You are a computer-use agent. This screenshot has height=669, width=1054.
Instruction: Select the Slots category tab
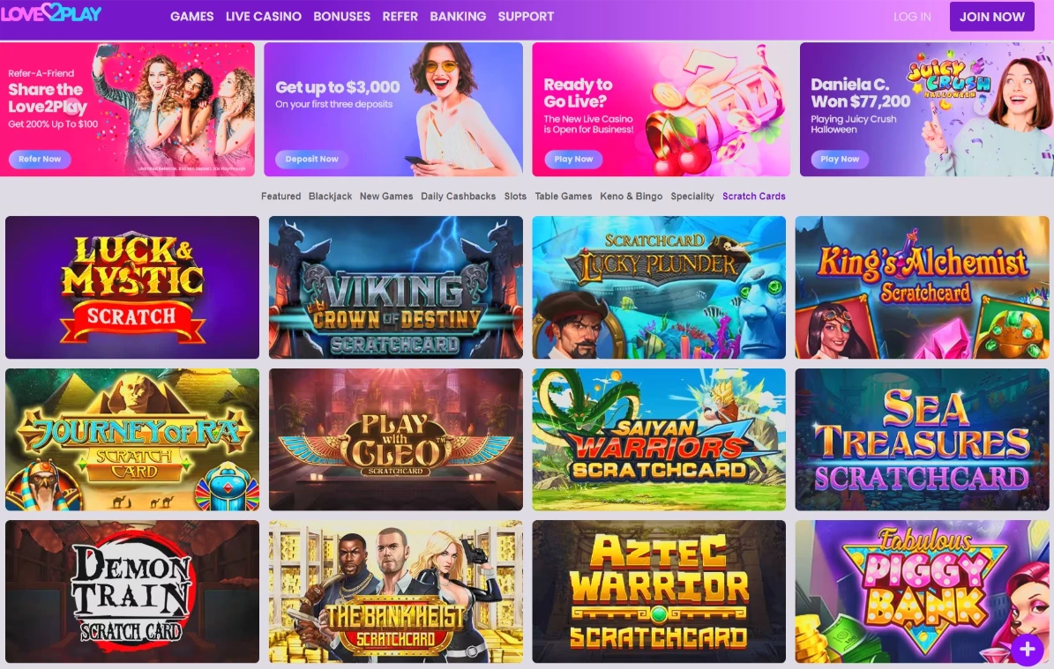(x=515, y=197)
